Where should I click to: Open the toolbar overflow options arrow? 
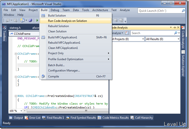point(125,21)
